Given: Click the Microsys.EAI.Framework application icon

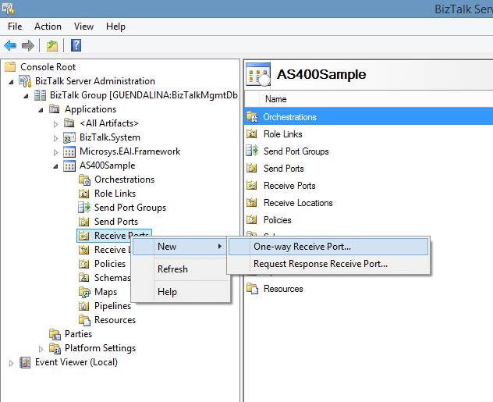Looking at the screenshot, I should pyautogui.click(x=69, y=151).
